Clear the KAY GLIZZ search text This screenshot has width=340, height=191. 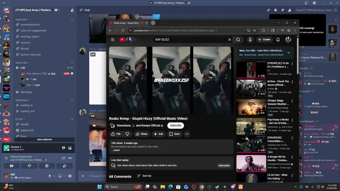(229, 40)
